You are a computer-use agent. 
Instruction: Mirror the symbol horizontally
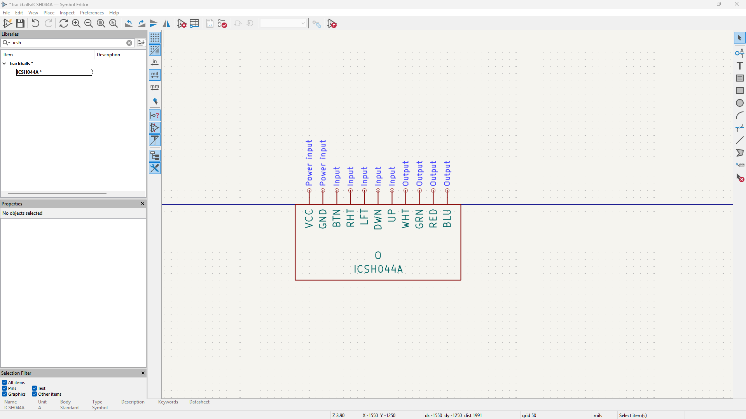(x=166, y=23)
